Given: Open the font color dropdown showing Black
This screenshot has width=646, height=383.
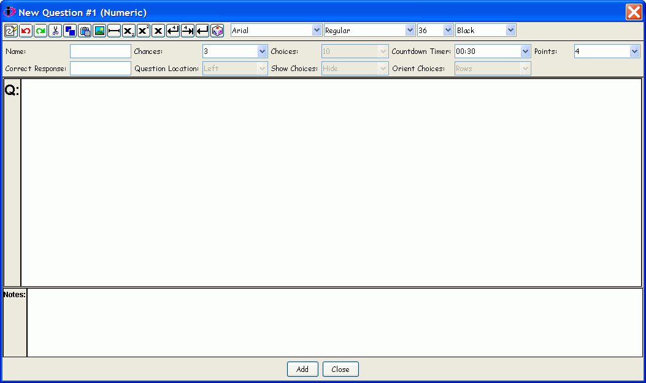Looking at the screenshot, I should coord(510,29).
